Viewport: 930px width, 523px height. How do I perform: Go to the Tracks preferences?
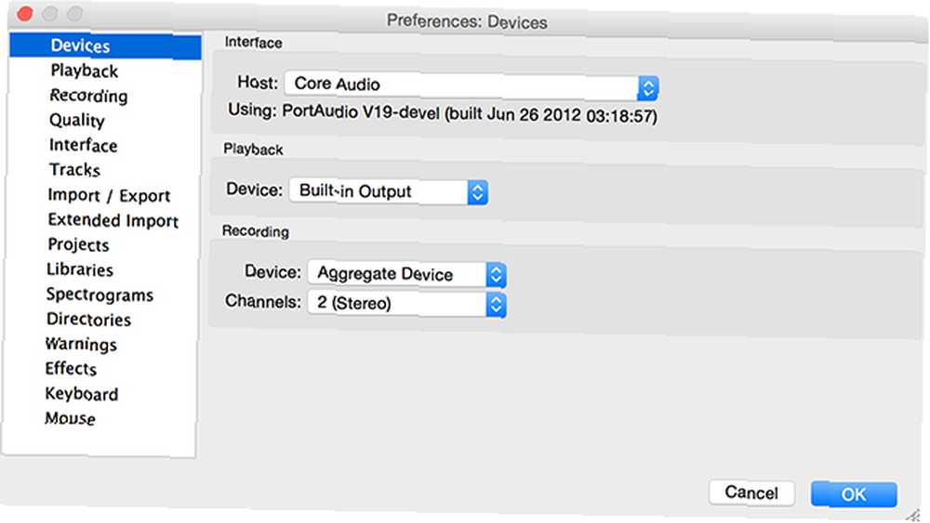[x=74, y=170]
